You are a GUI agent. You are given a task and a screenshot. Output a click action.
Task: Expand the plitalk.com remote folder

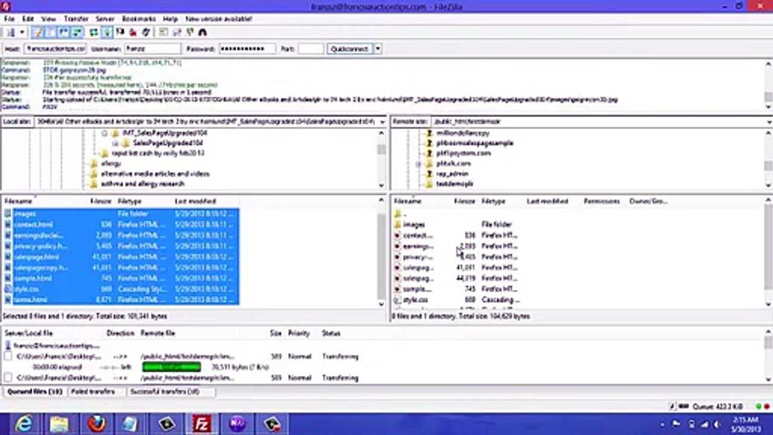418,164
